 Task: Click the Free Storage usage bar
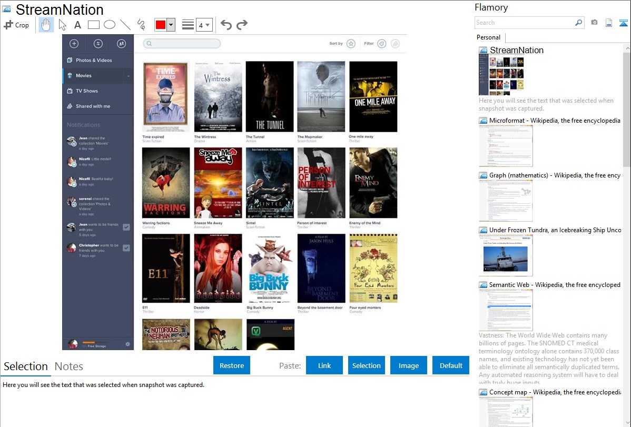coord(94,342)
